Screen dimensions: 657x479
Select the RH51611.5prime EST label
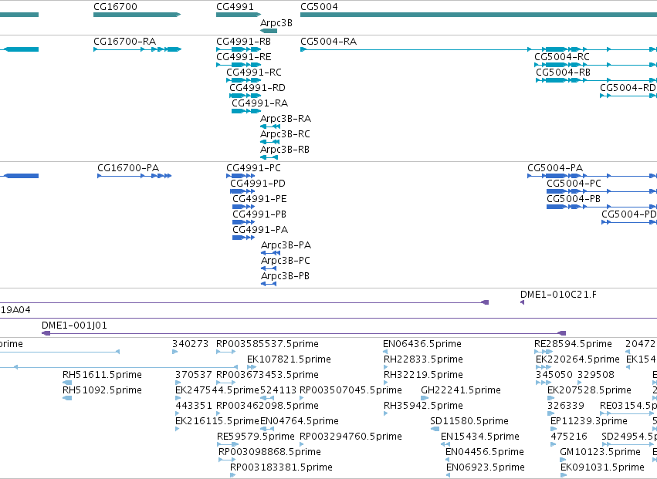pos(102,375)
